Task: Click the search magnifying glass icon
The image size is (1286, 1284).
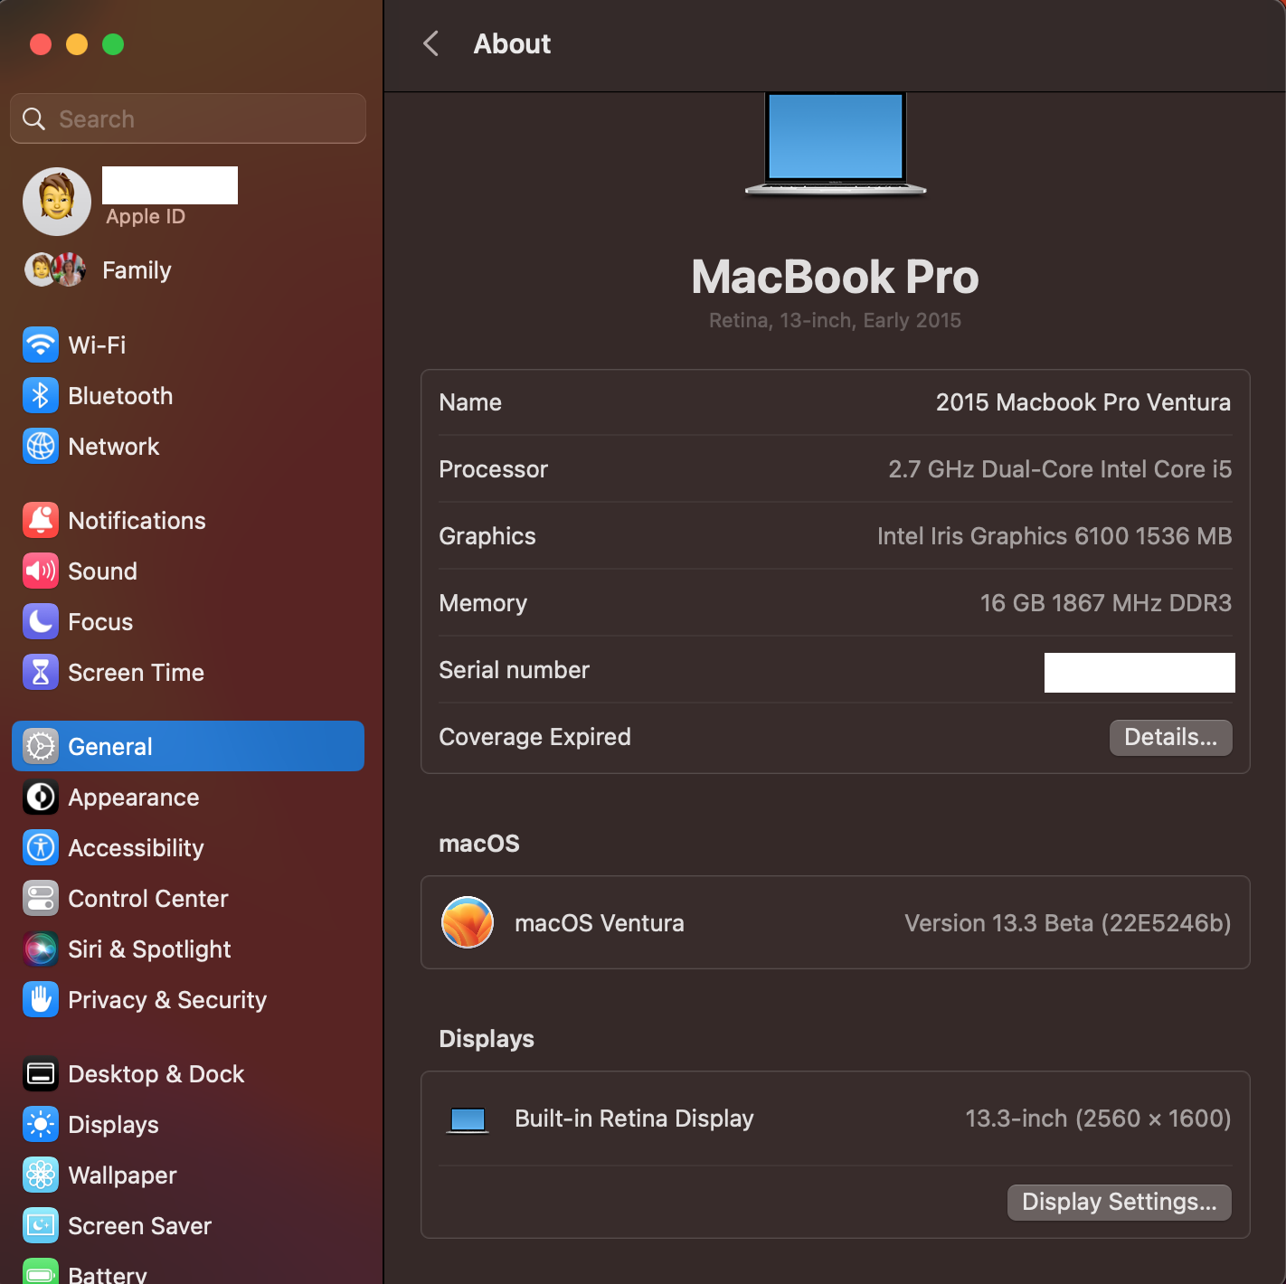Action: (x=33, y=118)
